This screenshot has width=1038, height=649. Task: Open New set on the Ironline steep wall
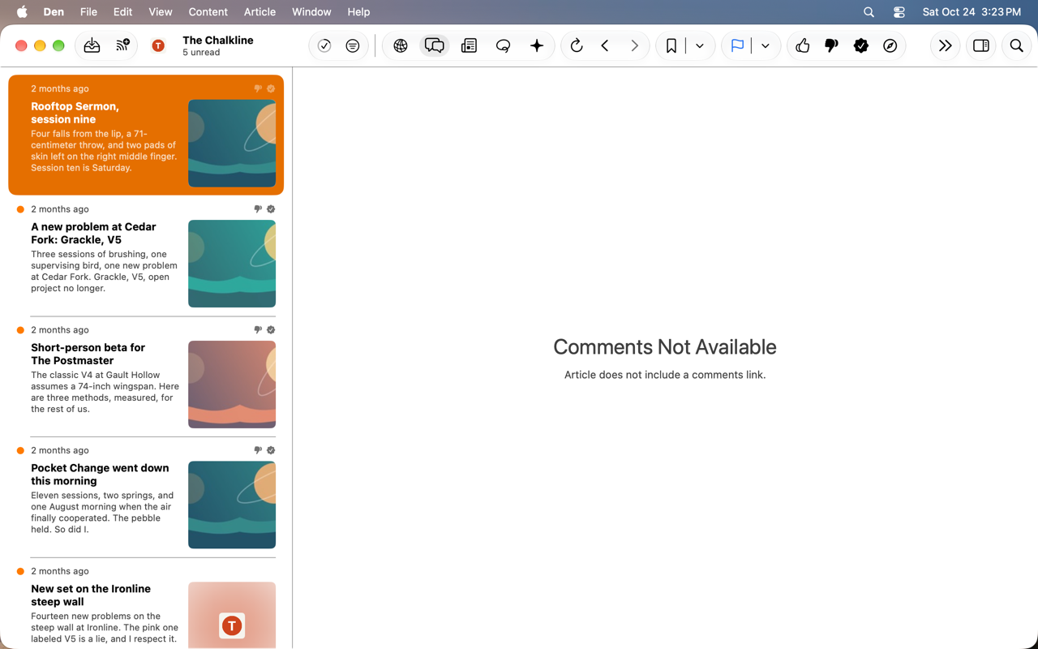click(x=146, y=604)
